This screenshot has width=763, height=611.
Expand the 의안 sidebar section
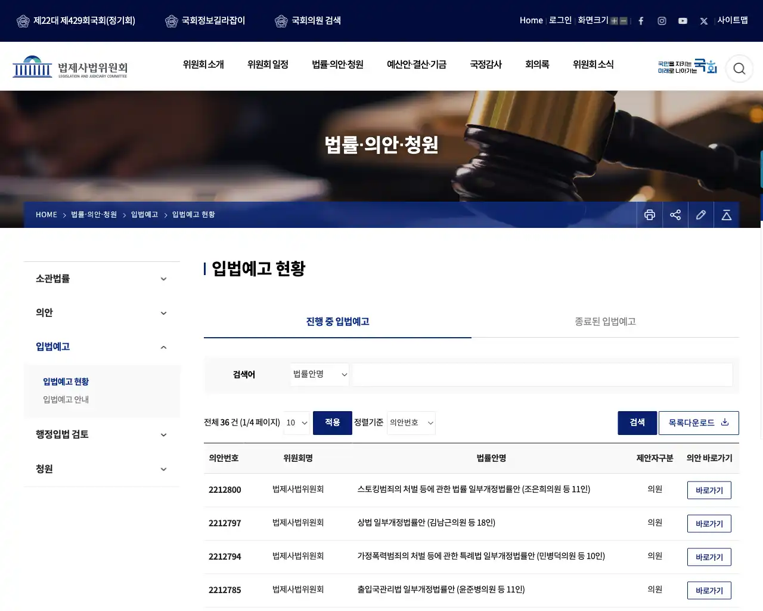[102, 313]
